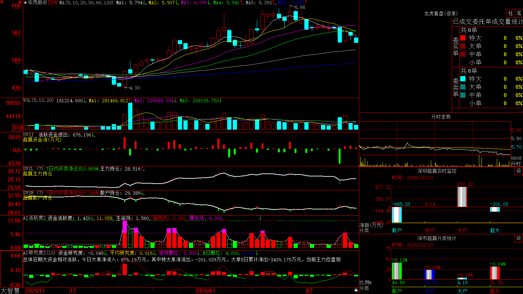Click the 已成交委托单成交量统计 header
This screenshot has width=523, height=294.
tap(488, 22)
